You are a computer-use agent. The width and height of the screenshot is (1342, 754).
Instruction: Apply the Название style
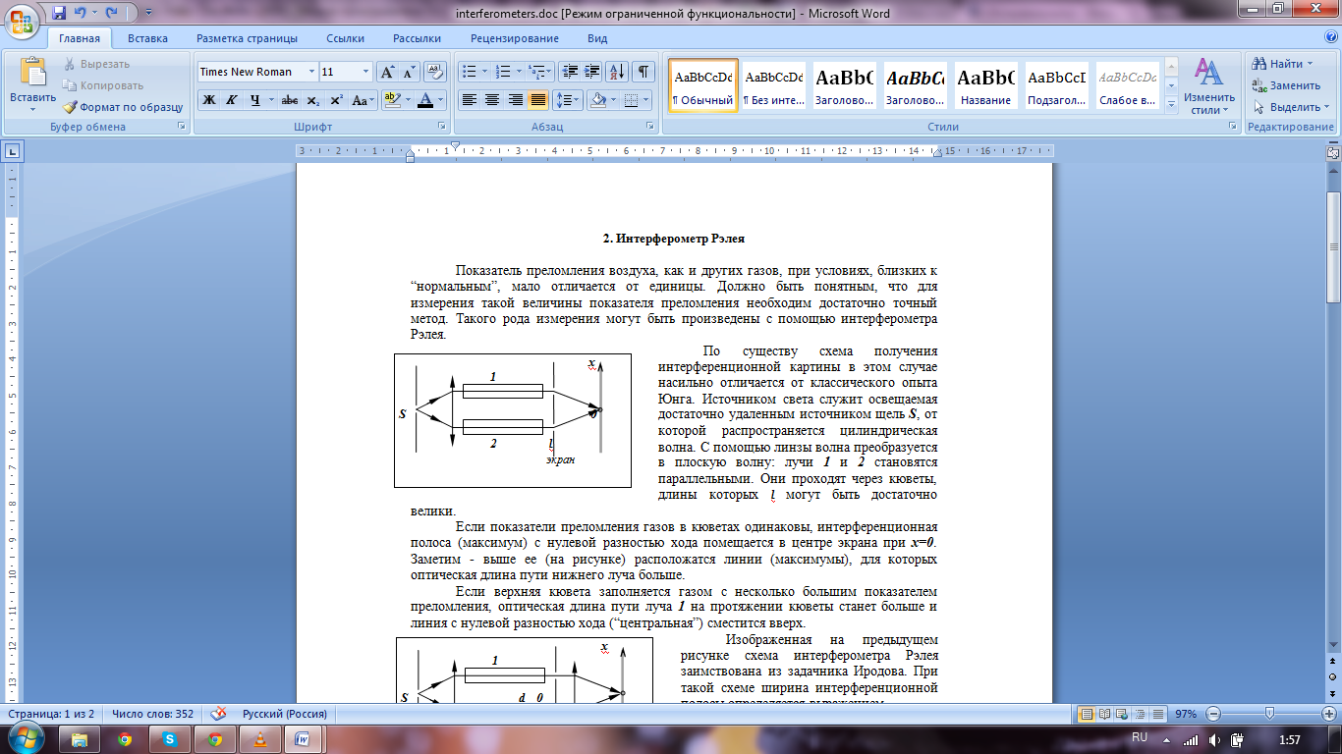pos(985,85)
